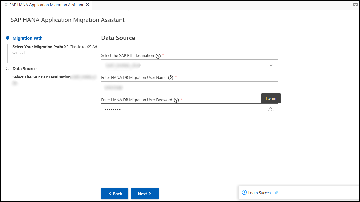The height and width of the screenshot is (202, 360).
Task: Close the SAP HANA Application Migration Assistant tab
Action: (87, 5)
